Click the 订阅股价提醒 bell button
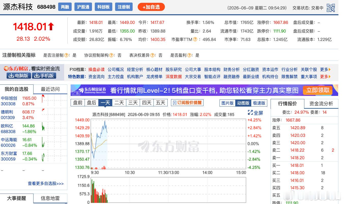 point(187,103)
